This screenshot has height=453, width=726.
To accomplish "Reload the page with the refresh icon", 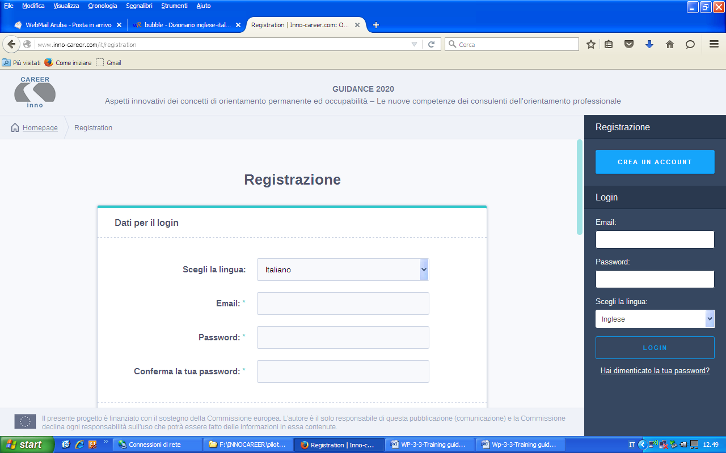I will pyautogui.click(x=431, y=44).
